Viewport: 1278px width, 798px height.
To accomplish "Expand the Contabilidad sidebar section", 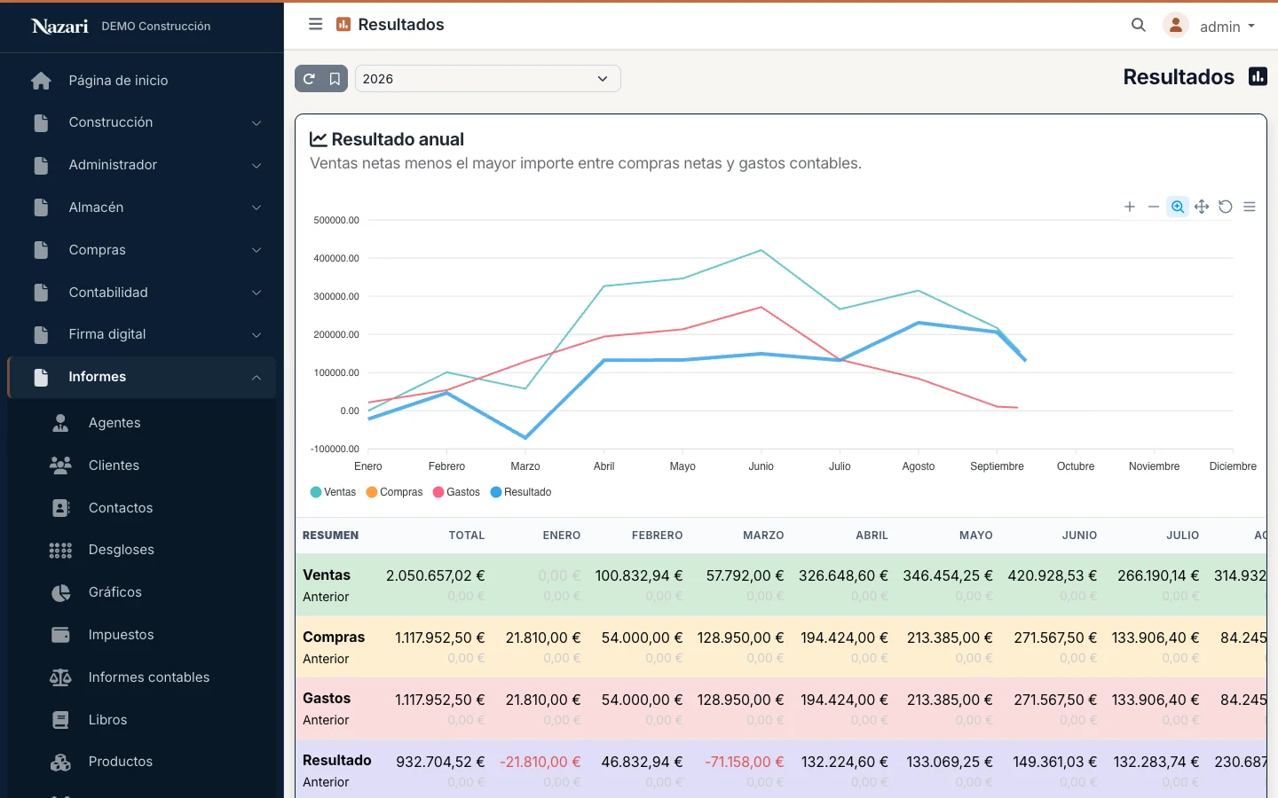I will coord(142,293).
